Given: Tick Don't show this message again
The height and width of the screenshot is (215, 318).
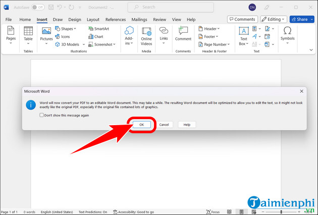Looking at the screenshot, I should (x=41, y=115).
